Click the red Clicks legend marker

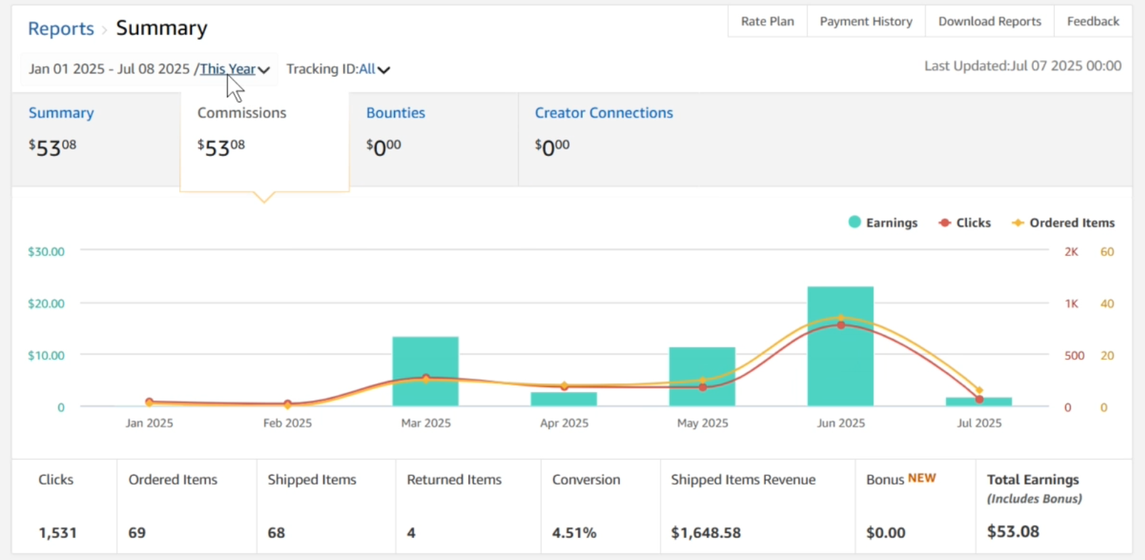pyautogui.click(x=945, y=223)
